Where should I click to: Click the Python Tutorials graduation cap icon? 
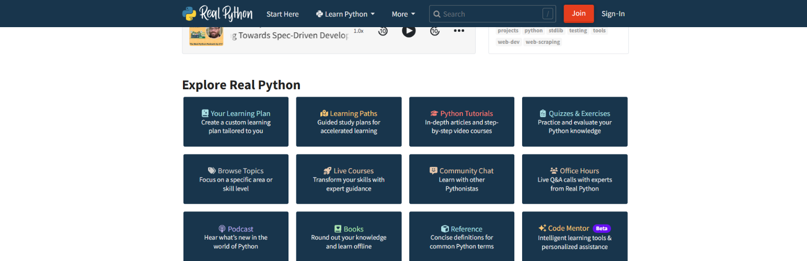coord(434,113)
